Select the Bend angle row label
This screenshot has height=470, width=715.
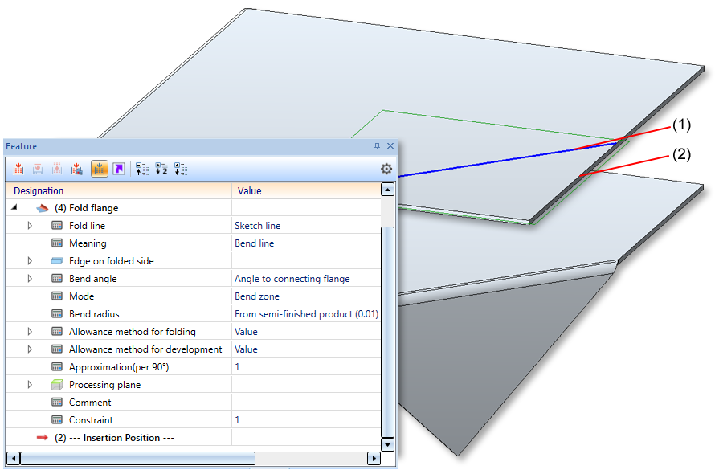click(92, 279)
